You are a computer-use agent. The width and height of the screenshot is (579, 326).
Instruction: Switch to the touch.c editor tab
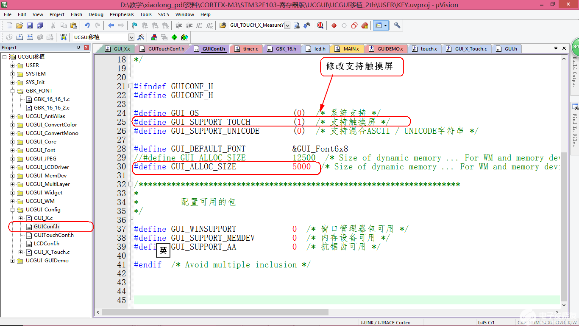(425, 49)
